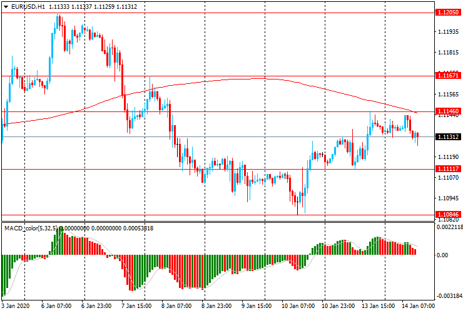463x313 pixels.
Task: Click the 1.11935 price axis value
Action: 449,32
